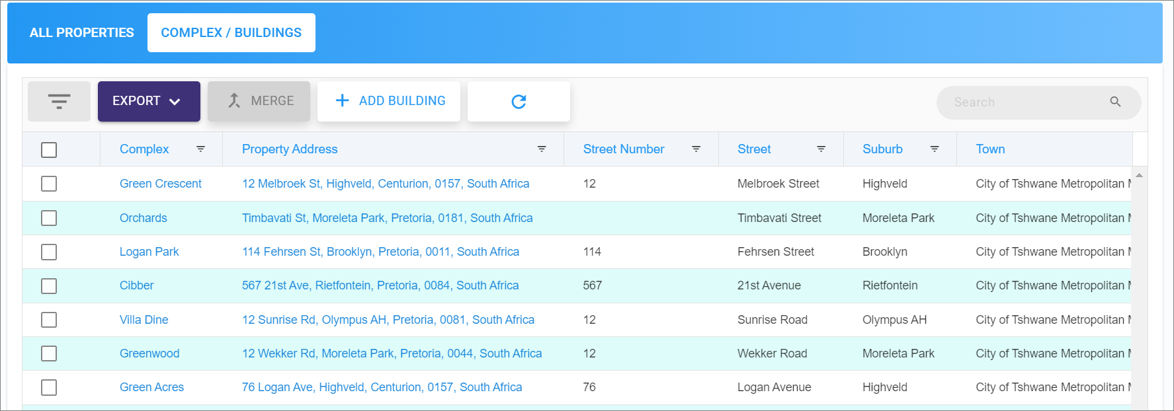Open the Property Address column filter icon
The height and width of the screenshot is (411, 1174).
(x=542, y=149)
